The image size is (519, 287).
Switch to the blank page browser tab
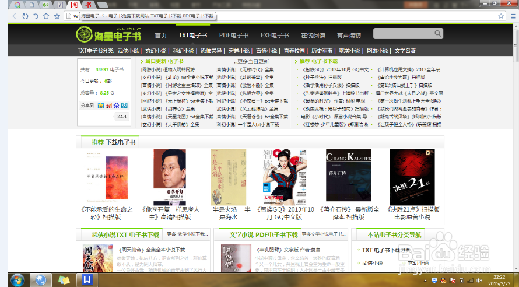pyautogui.click(x=31, y=5)
